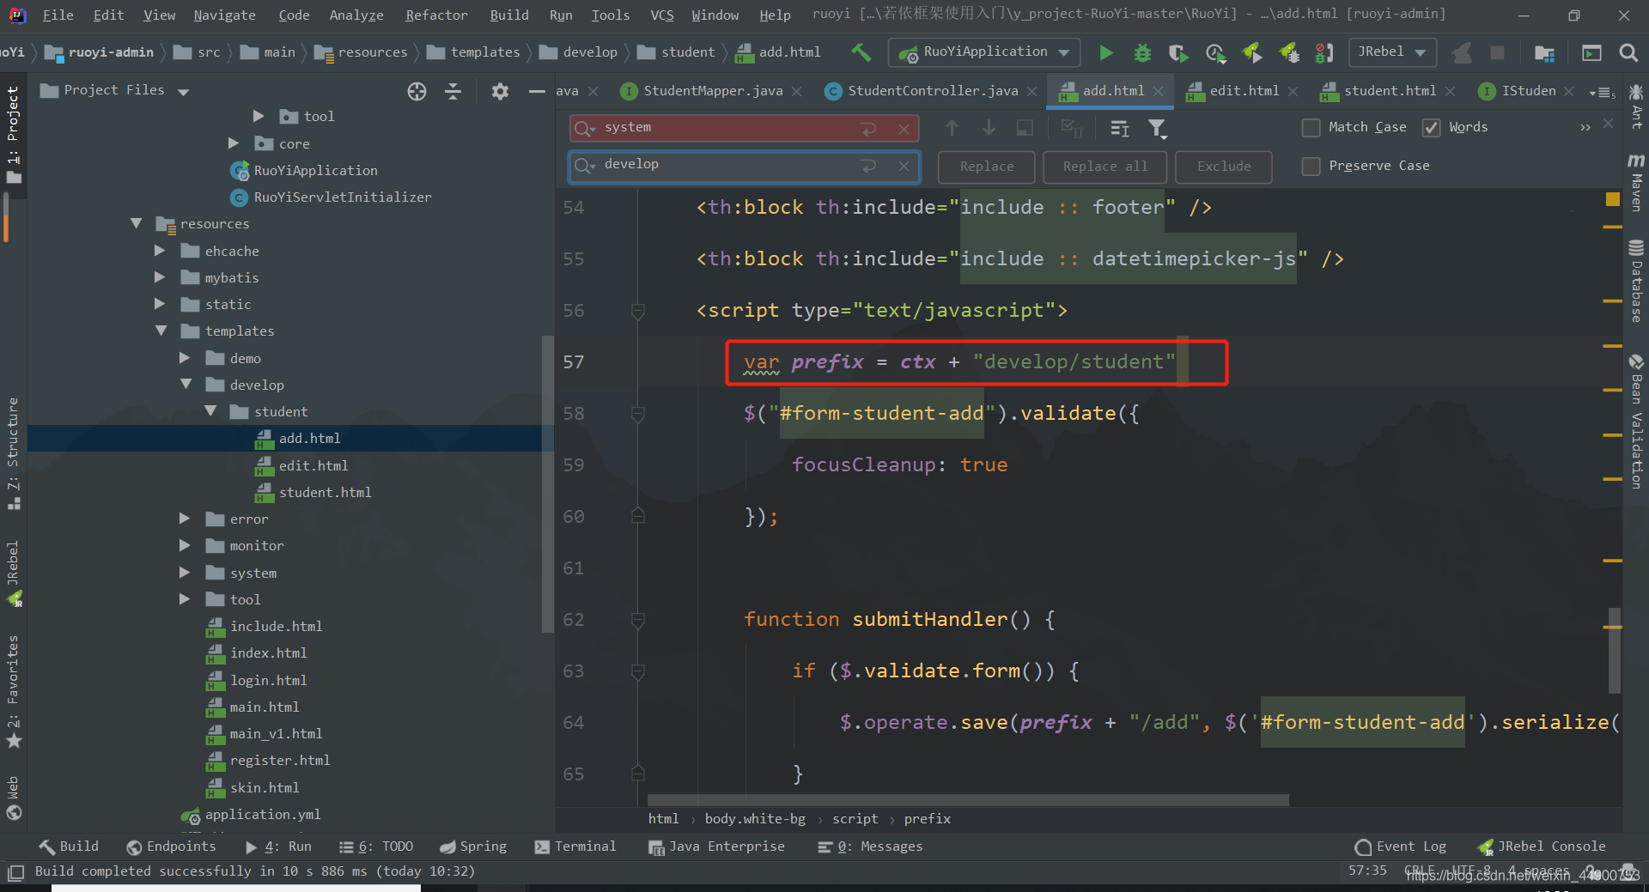The image size is (1649, 892).
Task: Click the horizontal scrollbar of the editor
Action: coord(968,800)
